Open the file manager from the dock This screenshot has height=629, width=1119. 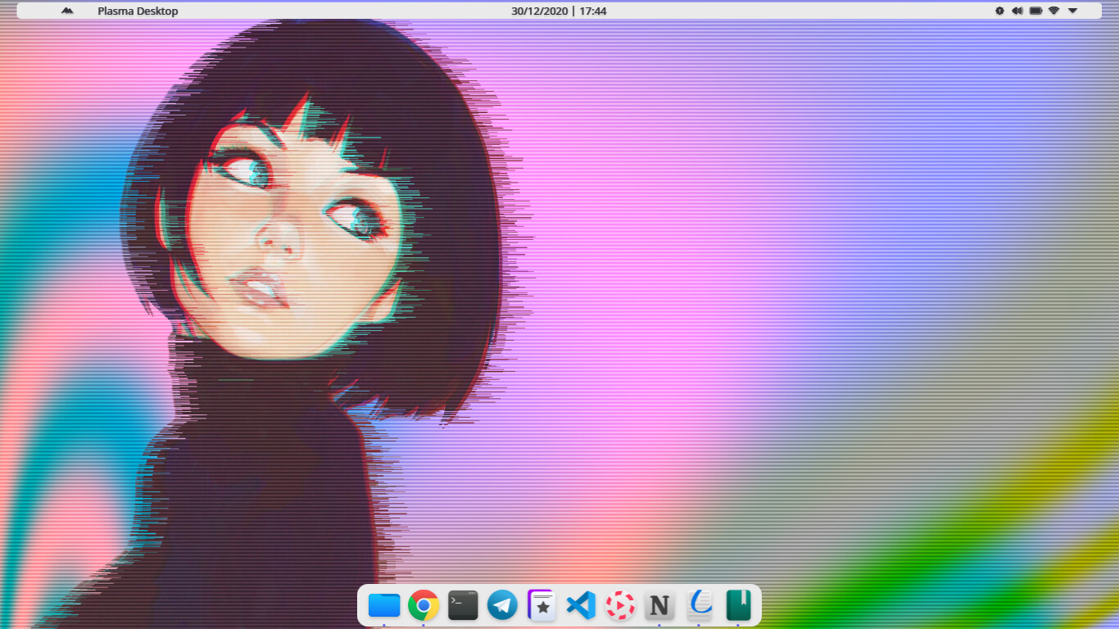[x=384, y=605]
